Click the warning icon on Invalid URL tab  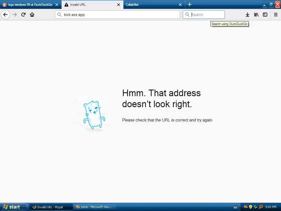point(66,5)
